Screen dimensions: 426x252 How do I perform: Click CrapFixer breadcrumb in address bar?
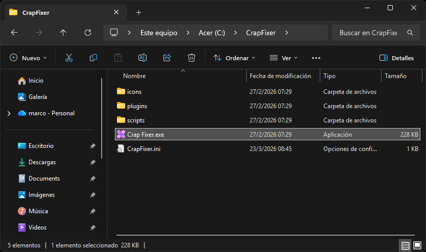[x=261, y=33]
